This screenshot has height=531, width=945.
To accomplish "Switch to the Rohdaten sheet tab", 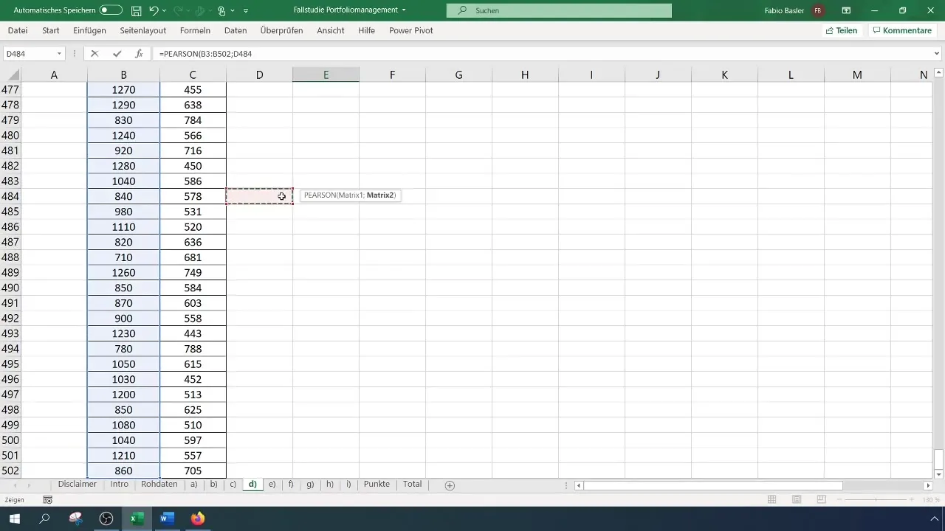I will point(159,485).
